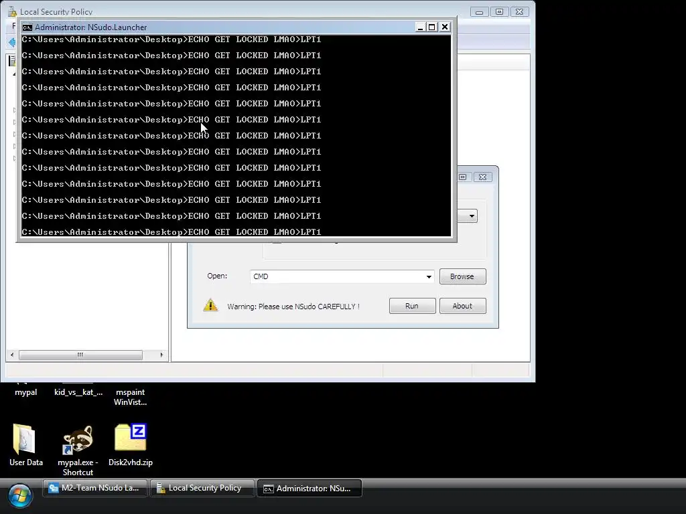The width and height of the screenshot is (686, 514).
Task: Click the right arrow of the tree scrollbar
Action: click(161, 355)
